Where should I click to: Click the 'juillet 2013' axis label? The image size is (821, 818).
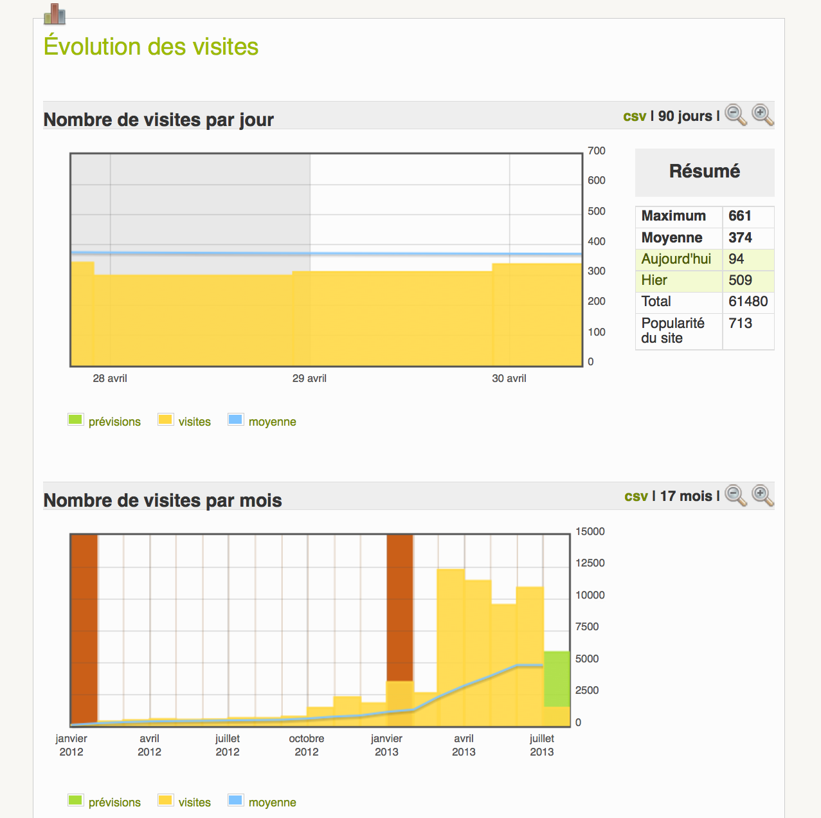[x=542, y=745]
